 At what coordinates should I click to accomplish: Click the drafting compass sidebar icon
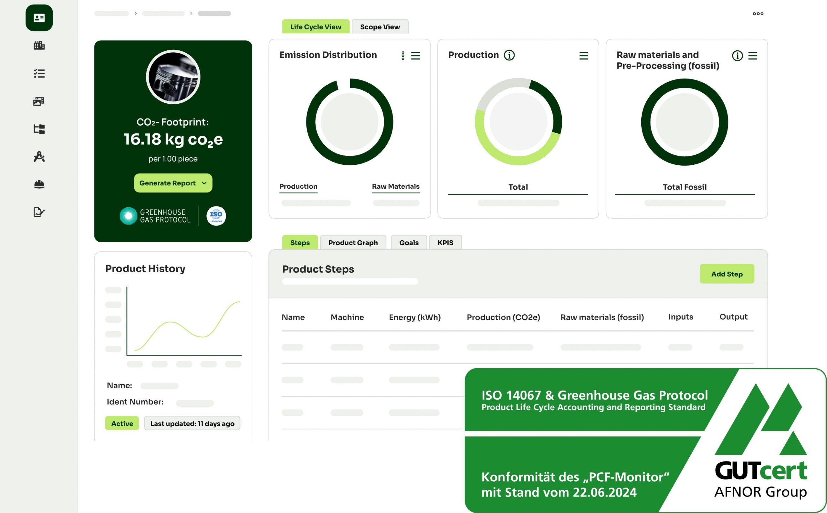coord(39,157)
